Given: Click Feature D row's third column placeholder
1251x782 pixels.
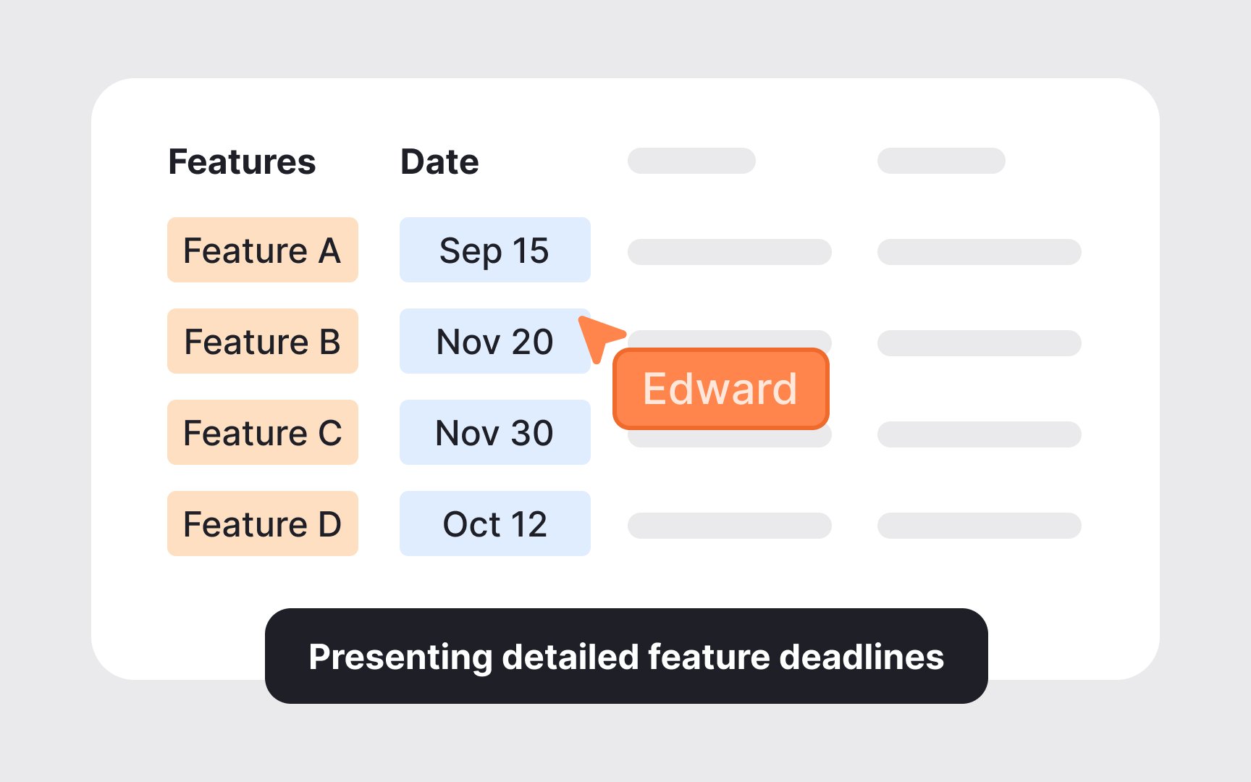Looking at the screenshot, I should (729, 526).
